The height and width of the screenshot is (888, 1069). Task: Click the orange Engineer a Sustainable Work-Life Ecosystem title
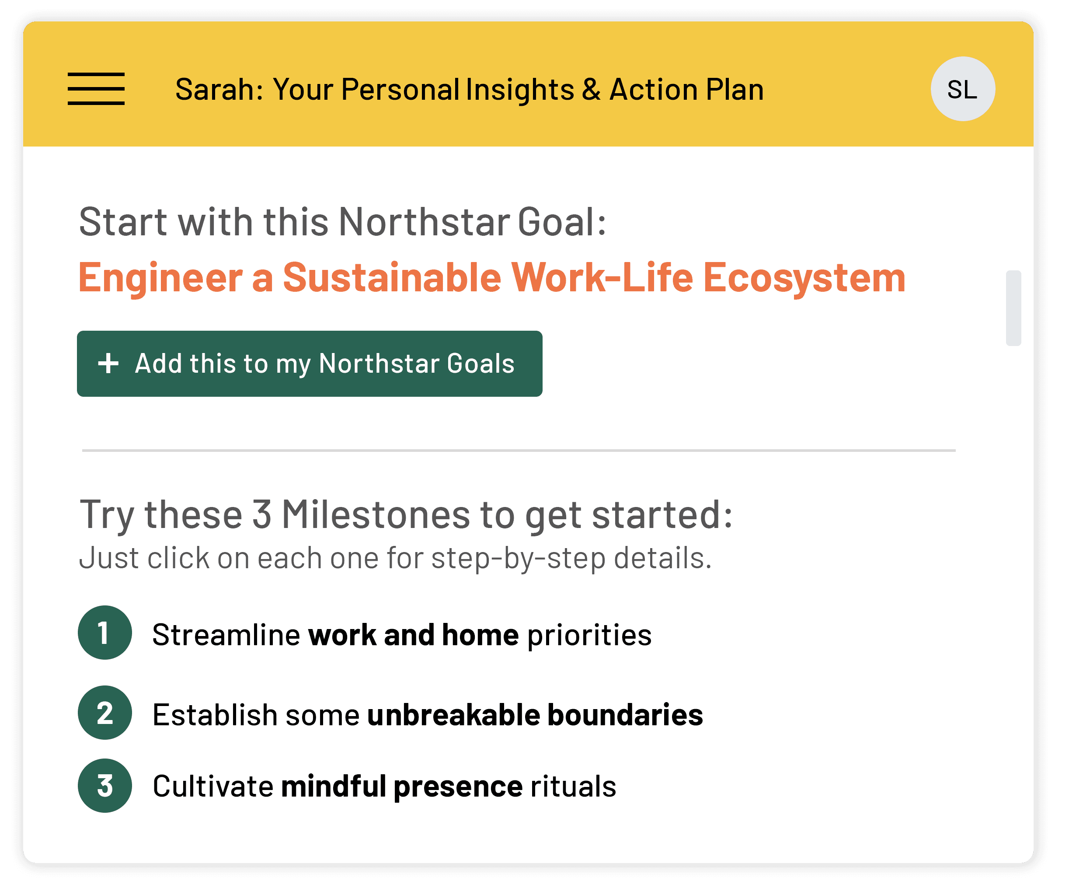(x=492, y=277)
